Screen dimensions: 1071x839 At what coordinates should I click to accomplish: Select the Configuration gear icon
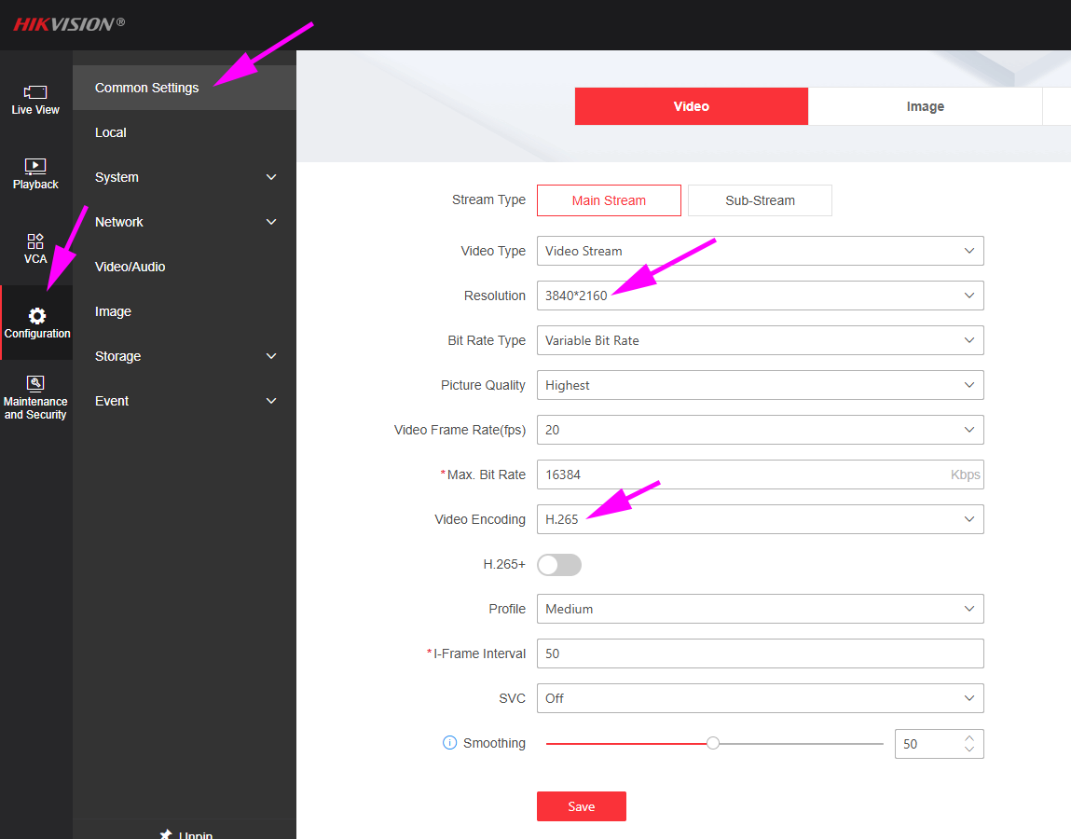(37, 316)
